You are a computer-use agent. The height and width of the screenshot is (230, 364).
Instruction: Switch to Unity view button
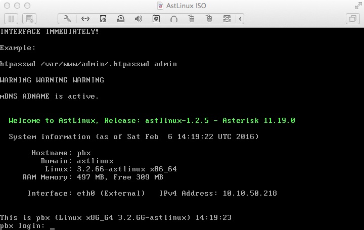(353, 19)
